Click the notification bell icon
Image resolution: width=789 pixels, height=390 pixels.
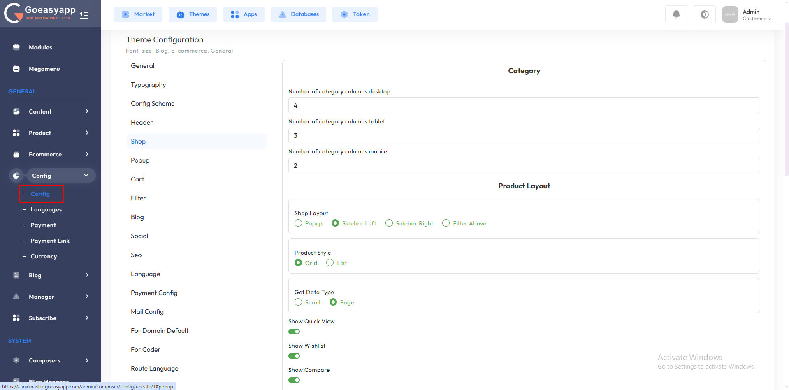point(676,14)
